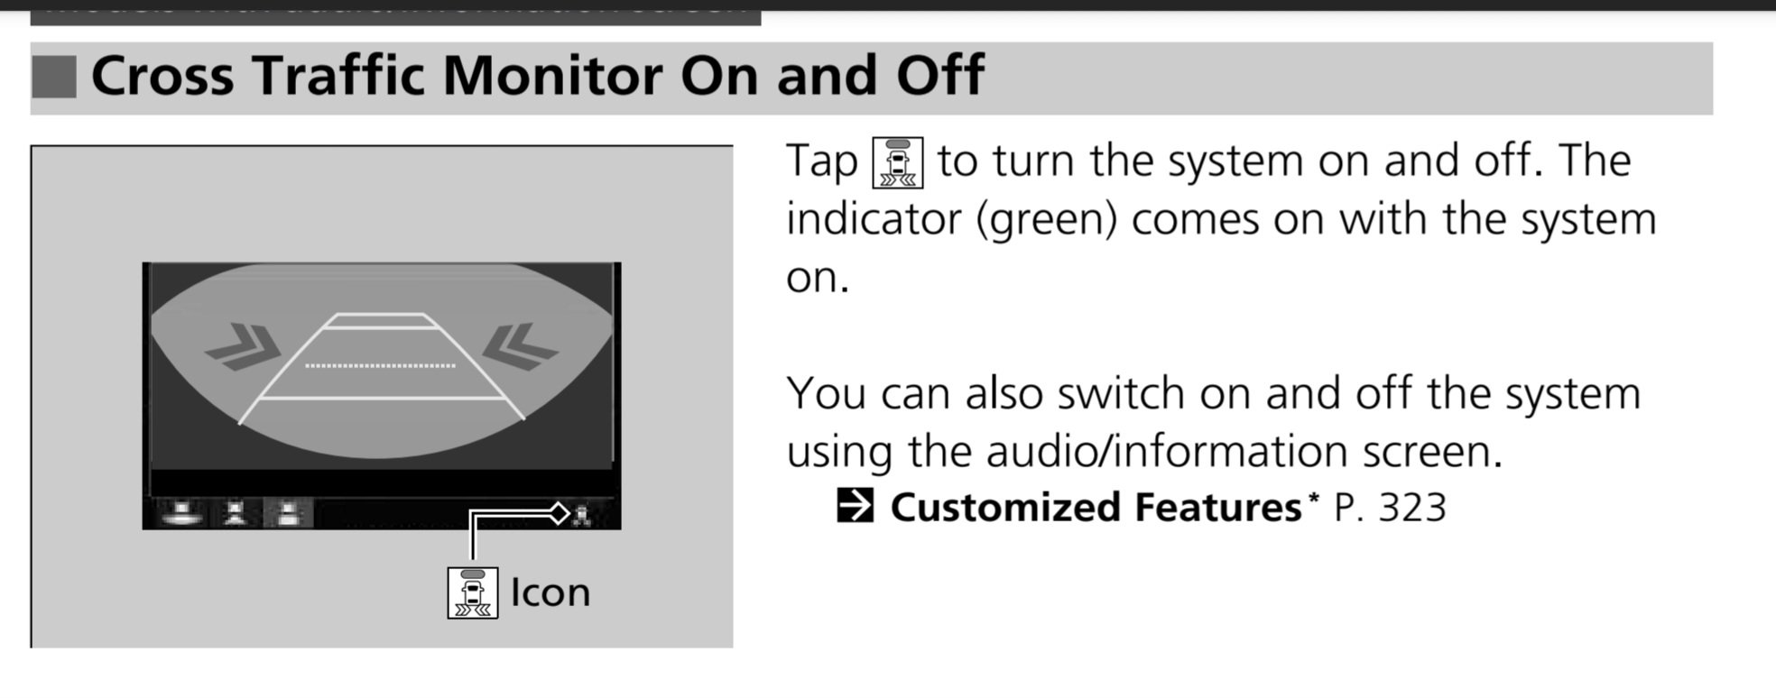Select the wide view camera icon
Viewport: 1776px width, 698px height.
click(x=181, y=513)
